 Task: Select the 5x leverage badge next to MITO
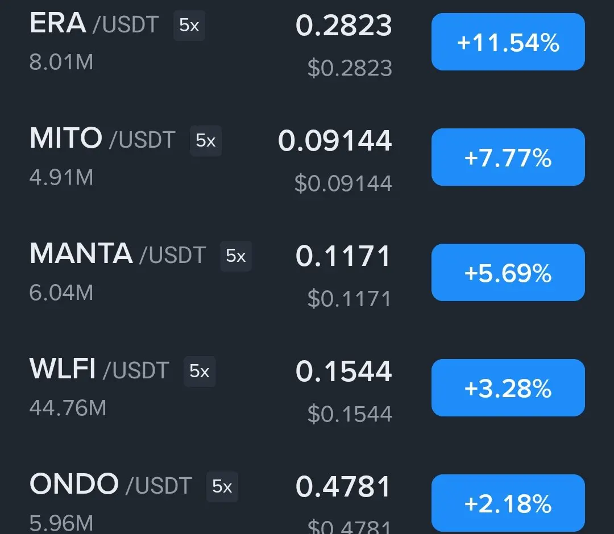pos(206,140)
